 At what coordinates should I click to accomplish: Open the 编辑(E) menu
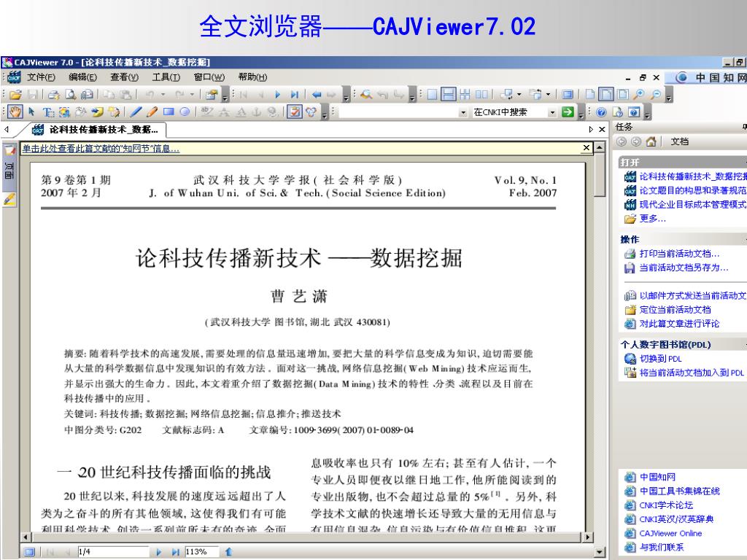pos(82,77)
